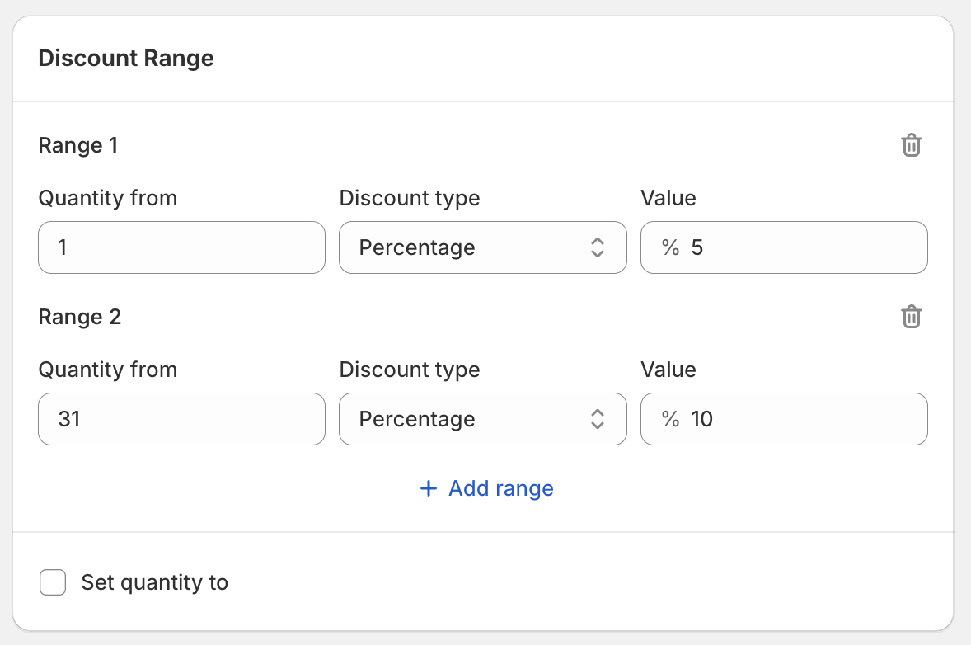Delete Range 1 with its trash icon
The height and width of the screenshot is (645, 971).
[911, 146]
